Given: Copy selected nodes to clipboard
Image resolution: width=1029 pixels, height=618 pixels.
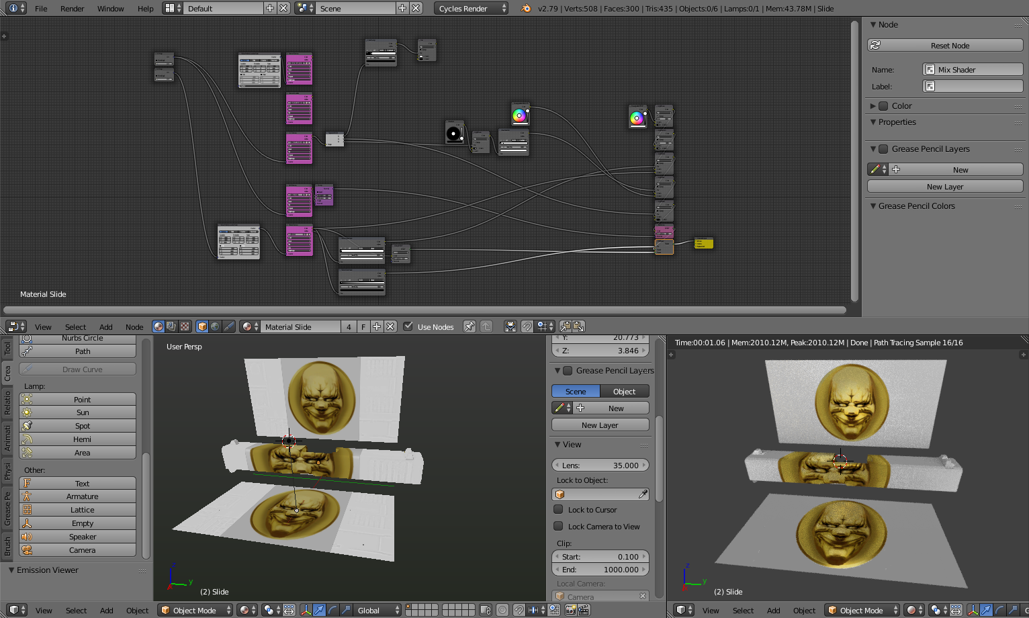Looking at the screenshot, I should (x=565, y=326).
